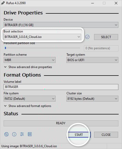Open application settings sliders icon
Image resolution: width=122 pixels, height=149 pixels.
(22, 134)
